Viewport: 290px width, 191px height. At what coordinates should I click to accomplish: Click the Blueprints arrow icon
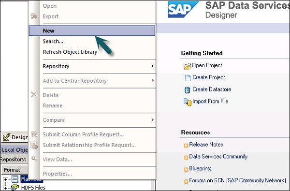click(x=186, y=170)
